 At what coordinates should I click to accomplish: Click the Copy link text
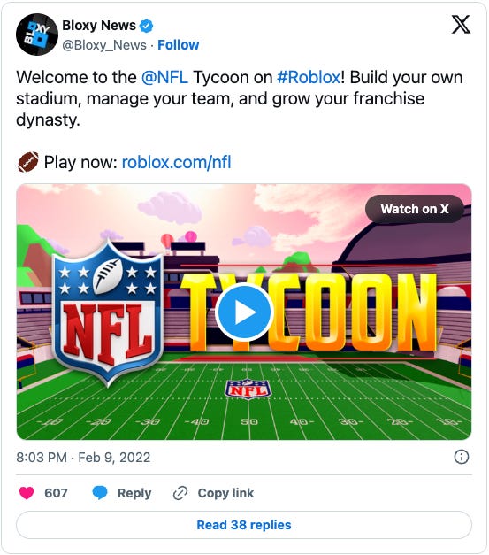tap(225, 493)
